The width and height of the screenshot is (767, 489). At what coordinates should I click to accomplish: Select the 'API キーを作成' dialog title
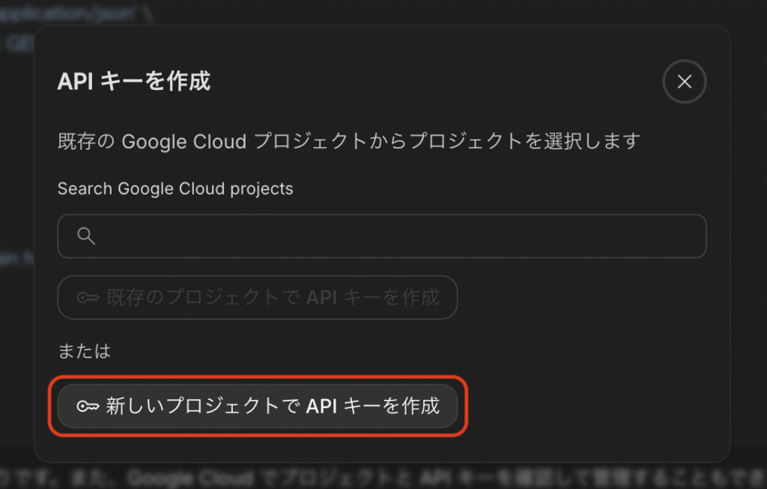pyautogui.click(x=134, y=81)
